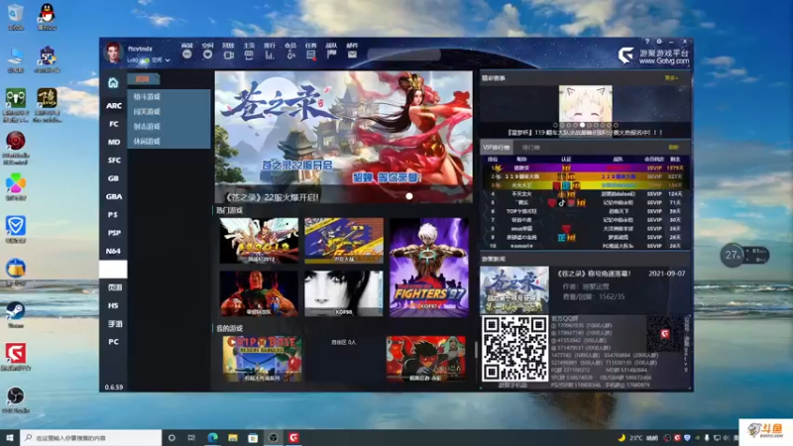The image size is (793, 446).
Task: Select the FC platform in sidebar
Action: click(113, 124)
